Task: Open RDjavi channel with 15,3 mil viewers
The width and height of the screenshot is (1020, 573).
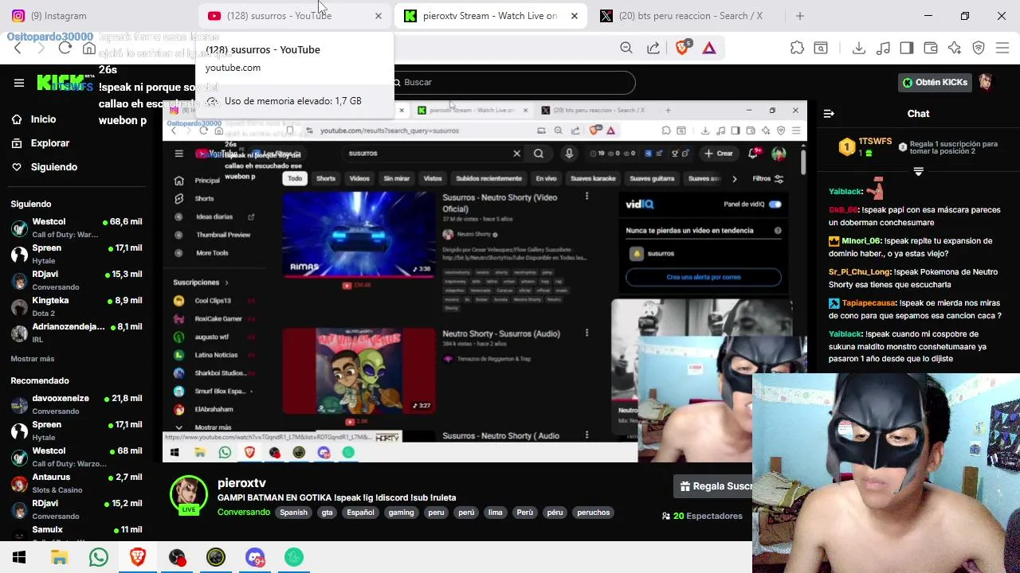Action: tap(76, 280)
